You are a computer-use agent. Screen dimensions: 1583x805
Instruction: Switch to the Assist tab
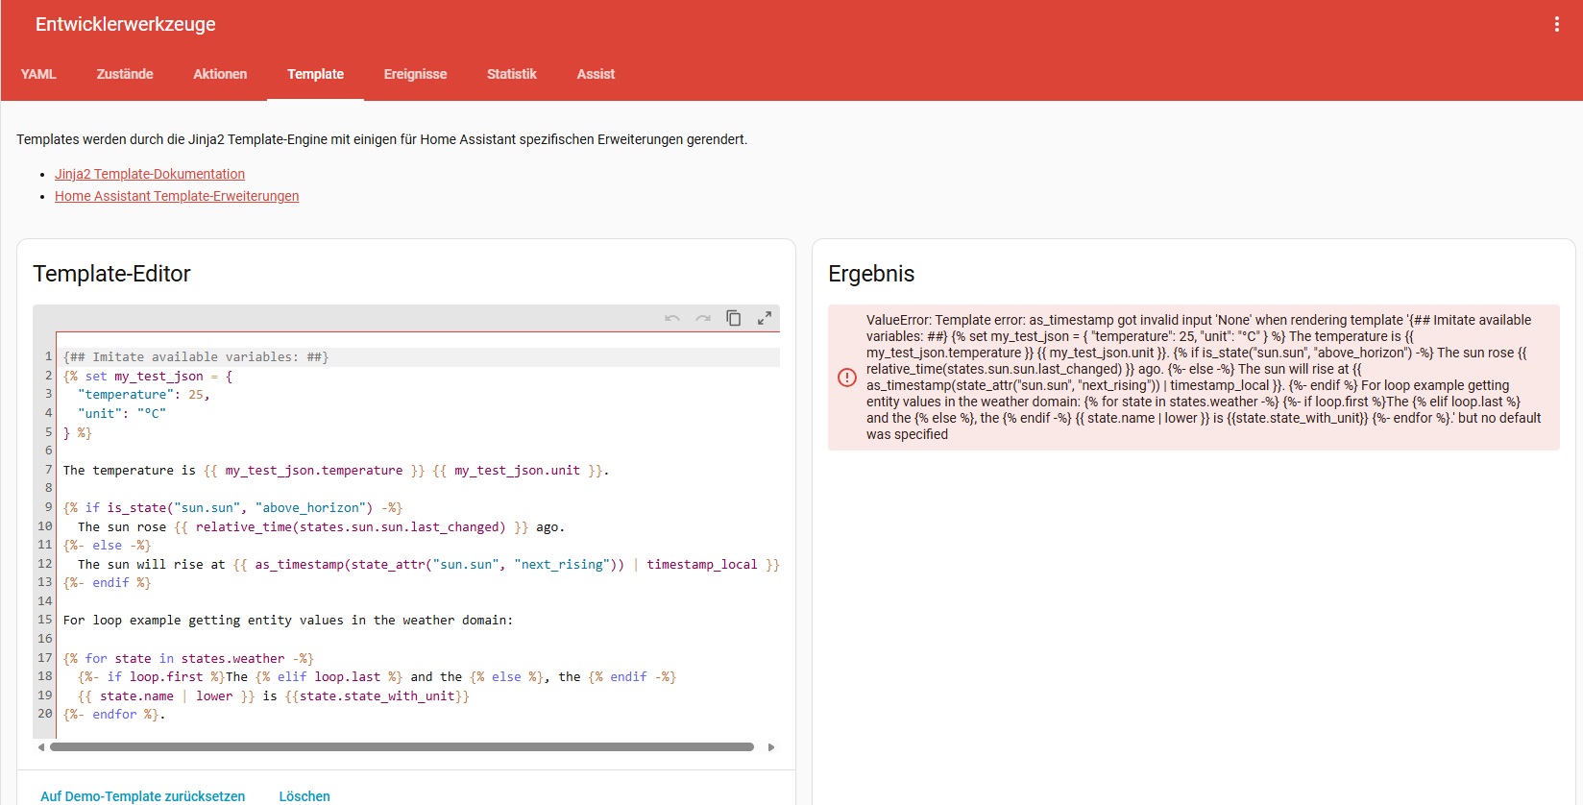(x=596, y=74)
